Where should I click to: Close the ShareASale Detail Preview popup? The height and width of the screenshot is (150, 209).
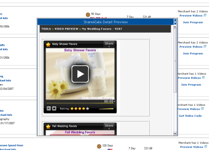point(175,22)
